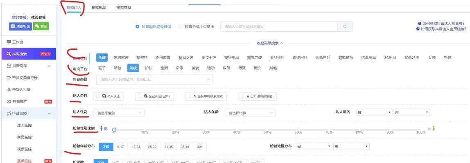470x163 pixels.
Task: Select the 40+ fan age option
Action: point(200,147)
